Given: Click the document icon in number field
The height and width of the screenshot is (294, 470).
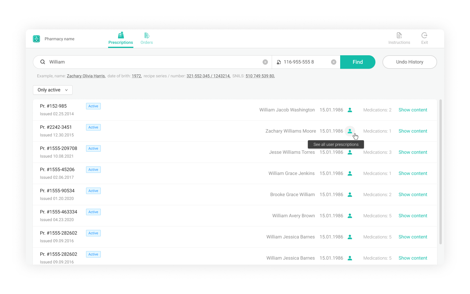Looking at the screenshot, I should click(x=279, y=62).
